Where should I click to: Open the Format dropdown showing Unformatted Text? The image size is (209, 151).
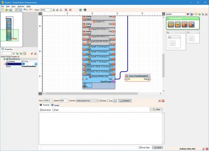(97, 101)
